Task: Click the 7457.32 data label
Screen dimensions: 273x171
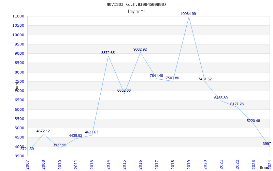Action: (x=205, y=79)
